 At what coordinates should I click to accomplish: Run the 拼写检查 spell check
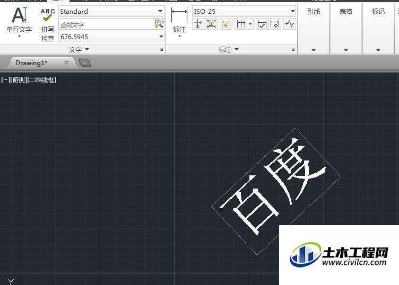click(x=48, y=25)
